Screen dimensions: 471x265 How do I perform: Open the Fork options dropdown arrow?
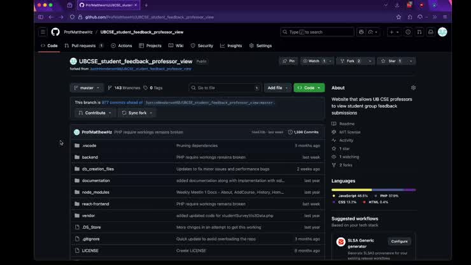(370, 61)
